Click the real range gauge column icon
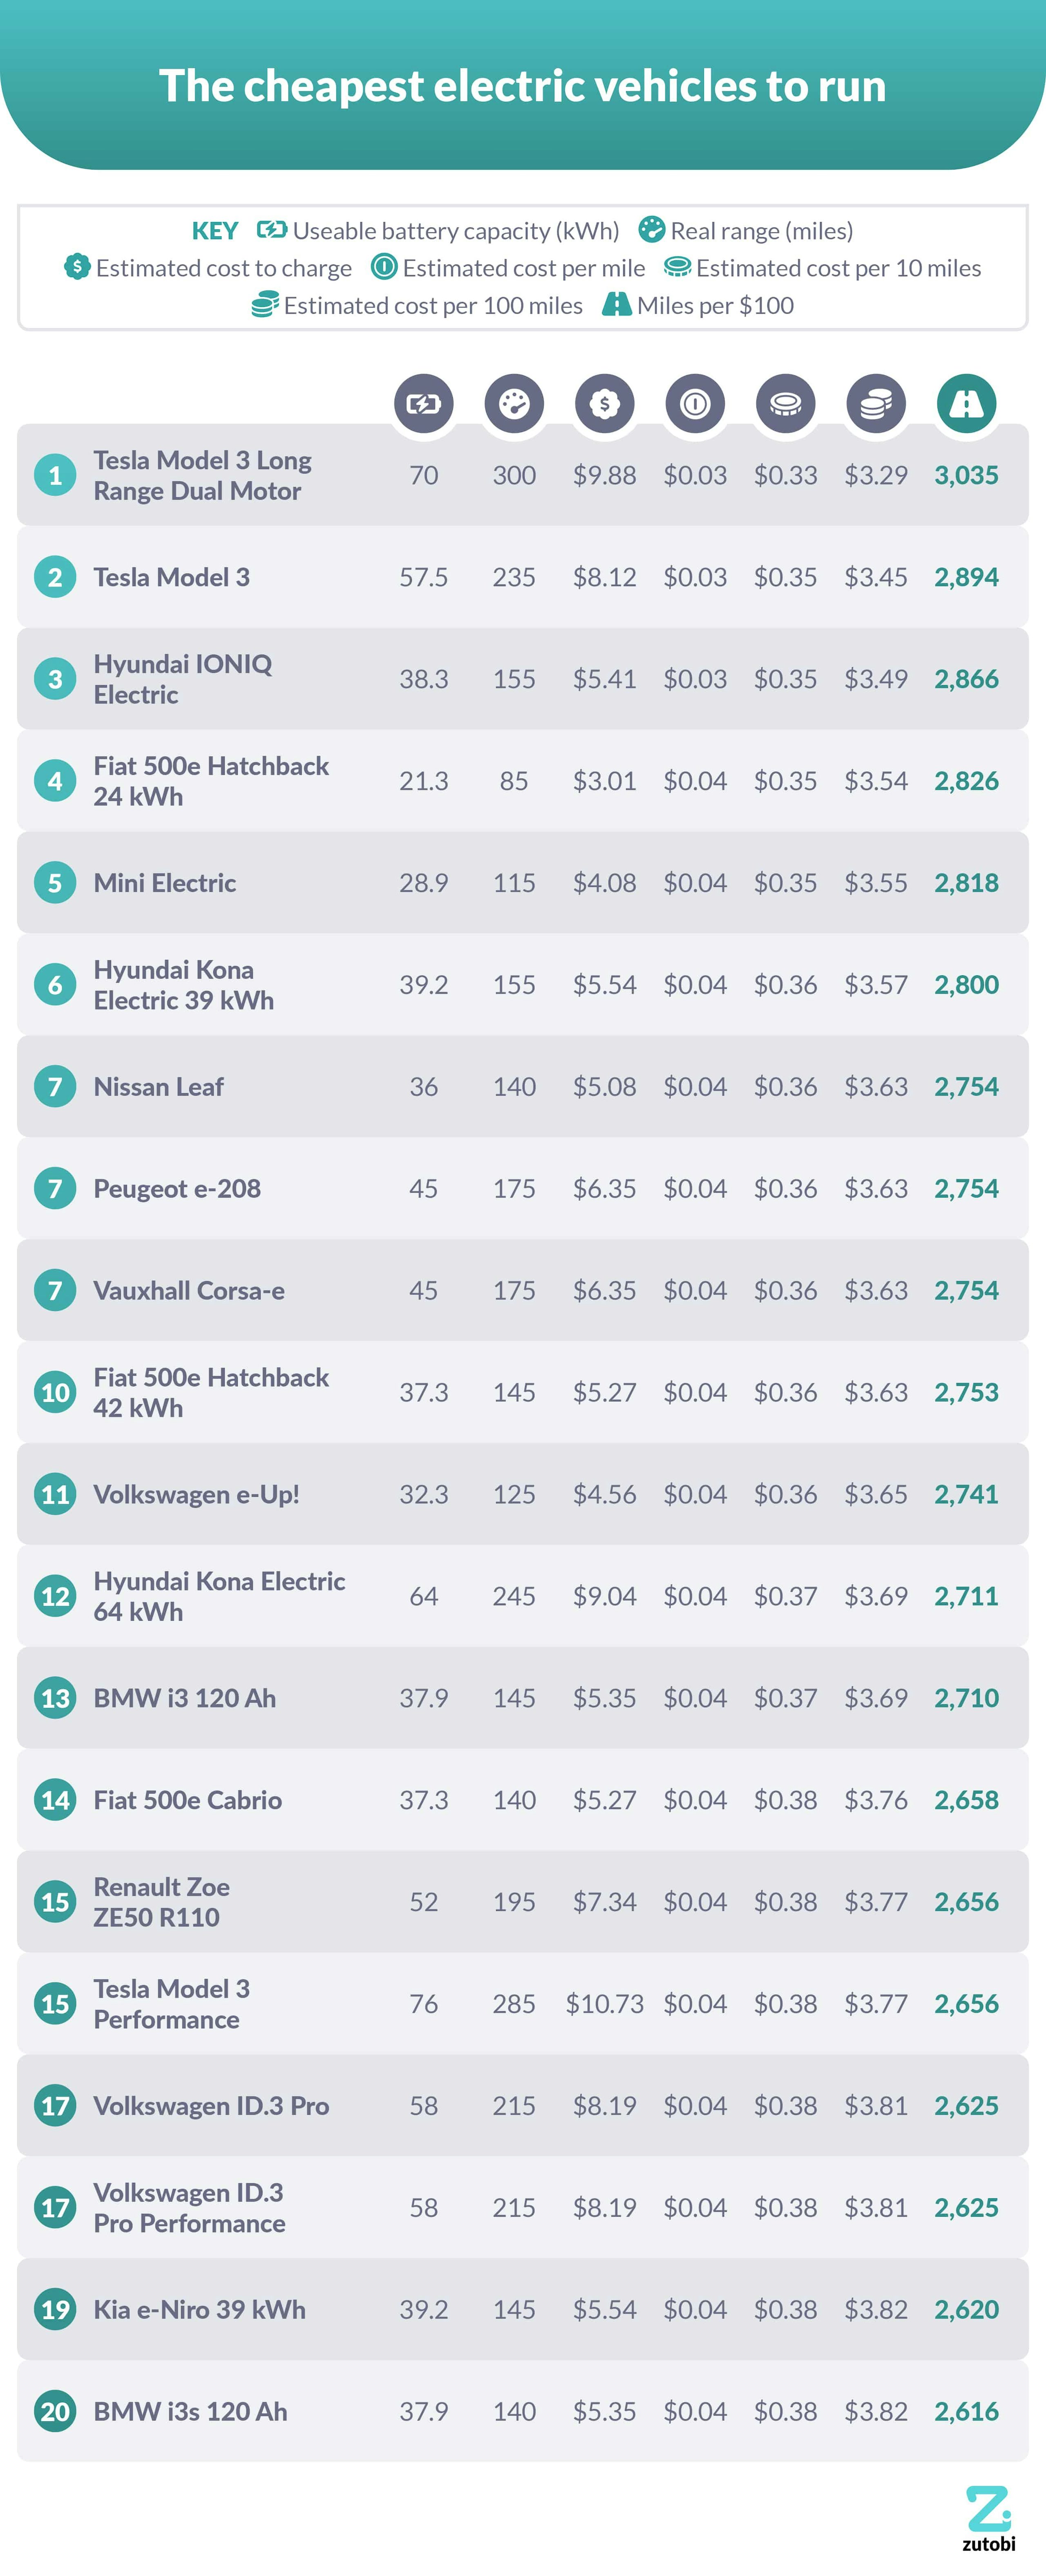The image size is (1046, 2576). click(x=514, y=404)
